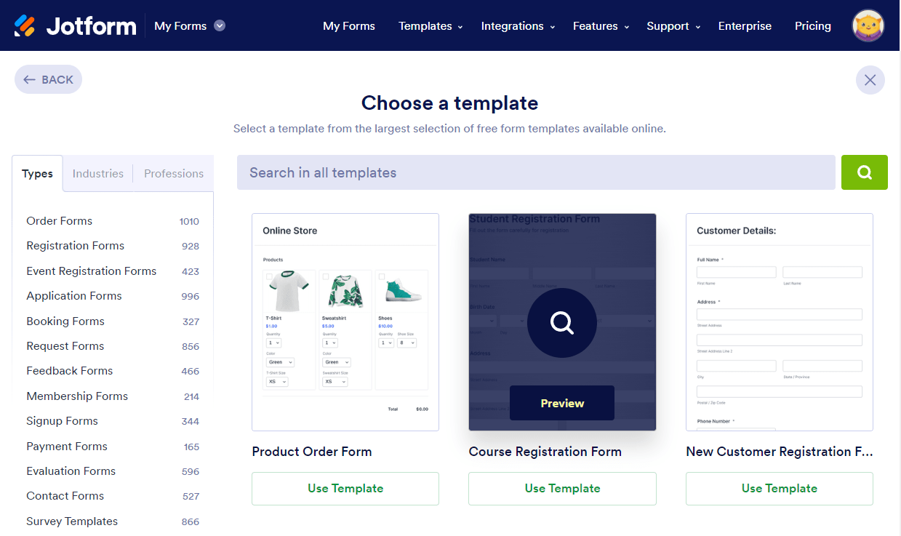This screenshot has height=536, width=901.
Task: Switch to the Types tab
Action: pyautogui.click(x=38, y=174)
